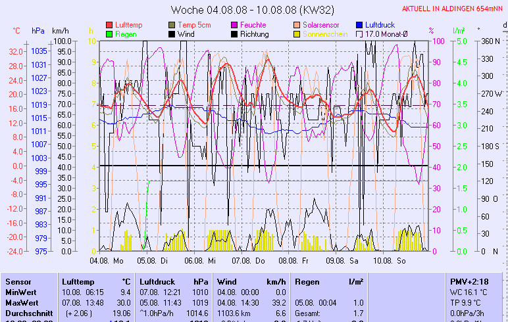Screen dimensions: 508x322
Task: Click the Durchschnitt row label
Action: point(28,313)
